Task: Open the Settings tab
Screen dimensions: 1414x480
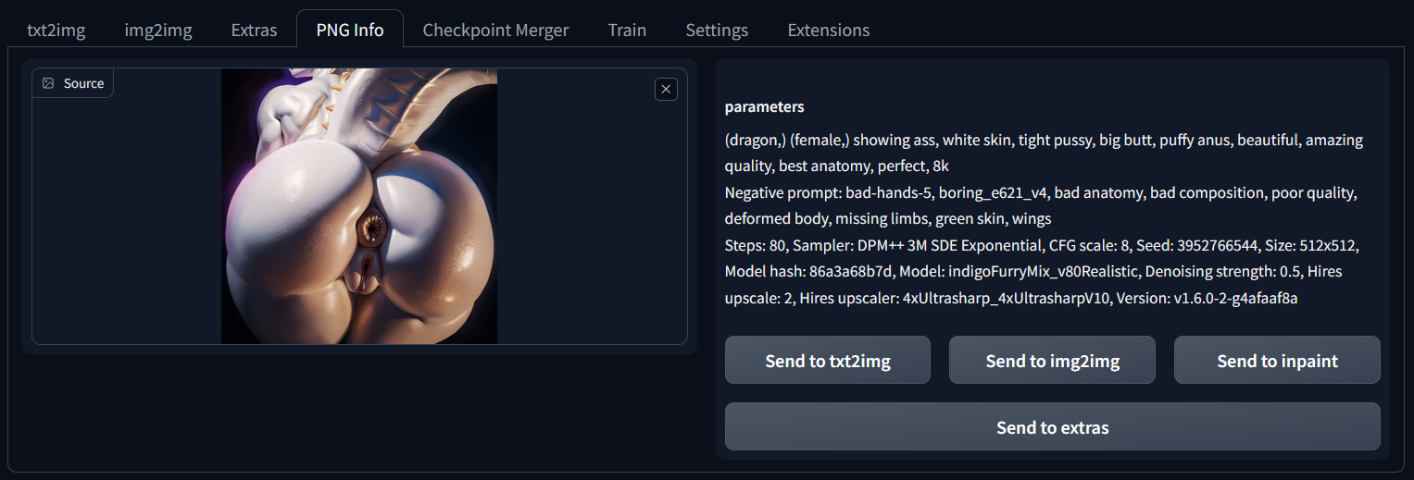Action: coord(717,30)
